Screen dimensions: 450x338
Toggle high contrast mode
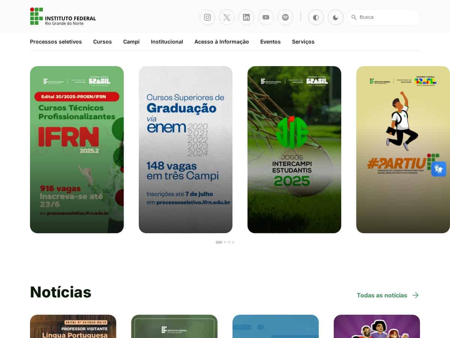[x=316, y=17]
